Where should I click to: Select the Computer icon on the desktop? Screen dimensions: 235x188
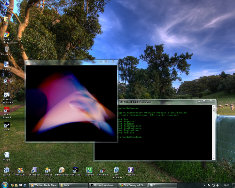tap(7, 5)
